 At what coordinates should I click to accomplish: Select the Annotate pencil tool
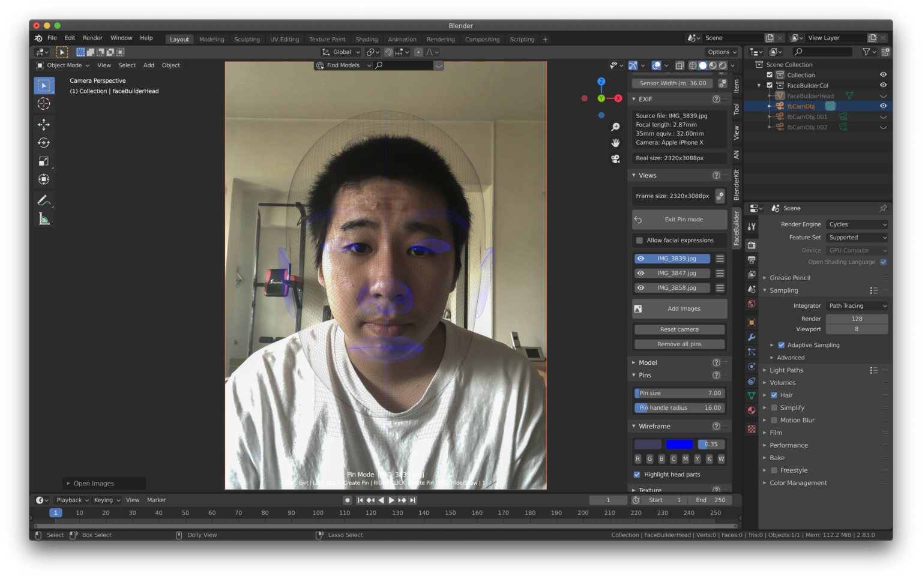(44, 200)
